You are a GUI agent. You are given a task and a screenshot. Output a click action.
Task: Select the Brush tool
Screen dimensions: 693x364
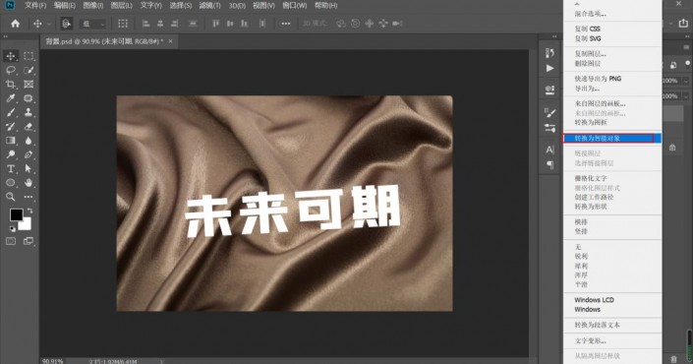click(x=10, y=112)
